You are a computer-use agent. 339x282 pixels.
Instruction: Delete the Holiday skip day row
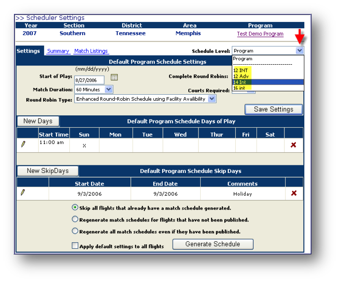[294, 193]
